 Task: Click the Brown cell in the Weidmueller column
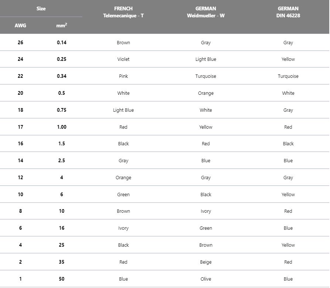(206, 245)
